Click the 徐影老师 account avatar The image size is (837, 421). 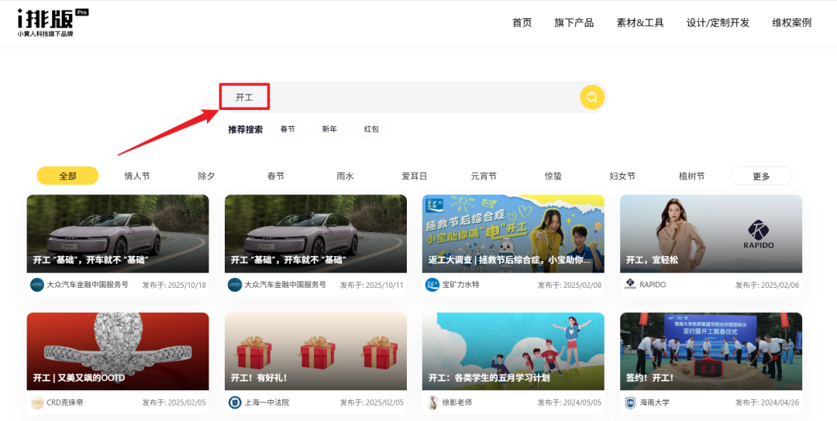click(433, 402)
